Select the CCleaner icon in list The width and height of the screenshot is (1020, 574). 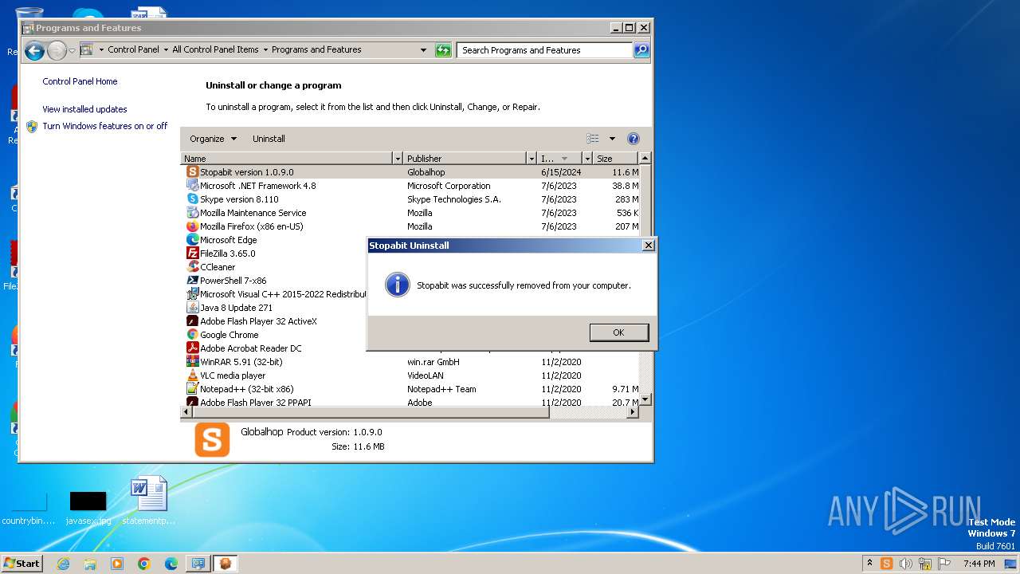pos(192,267)
